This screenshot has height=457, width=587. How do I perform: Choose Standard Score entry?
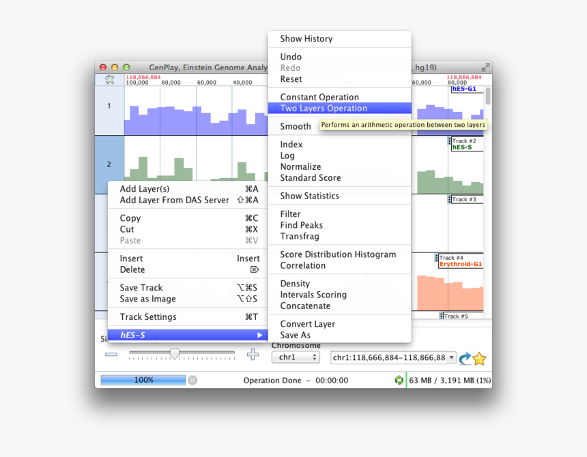coord(339,177)
